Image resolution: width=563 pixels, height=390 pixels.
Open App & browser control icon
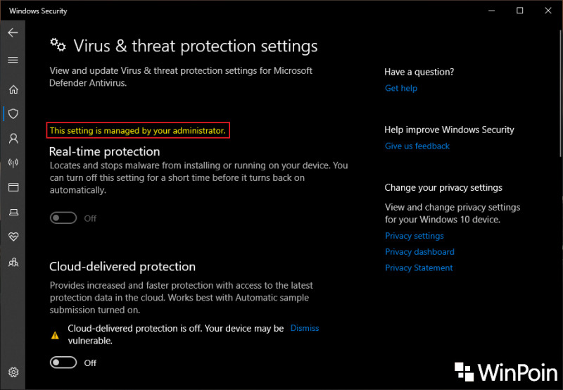[x=13, y=187]
